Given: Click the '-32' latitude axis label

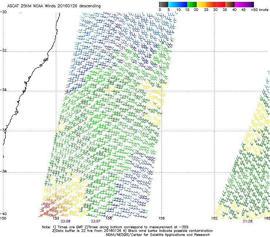Looking at the screenshot, I should (x=3, y=50).
